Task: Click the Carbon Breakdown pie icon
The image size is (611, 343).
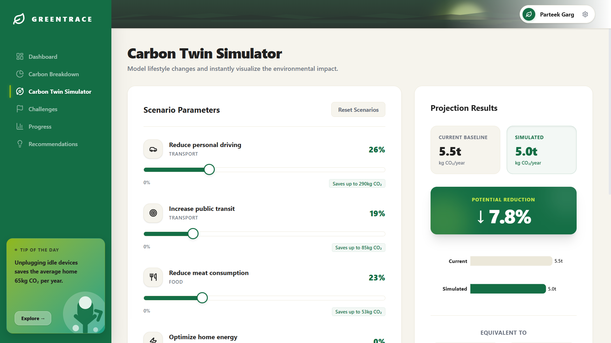Action: [20, 74]
